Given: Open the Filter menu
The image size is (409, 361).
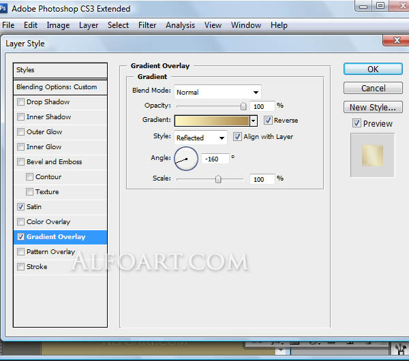Looking at the screenshot, I should 147,25.
